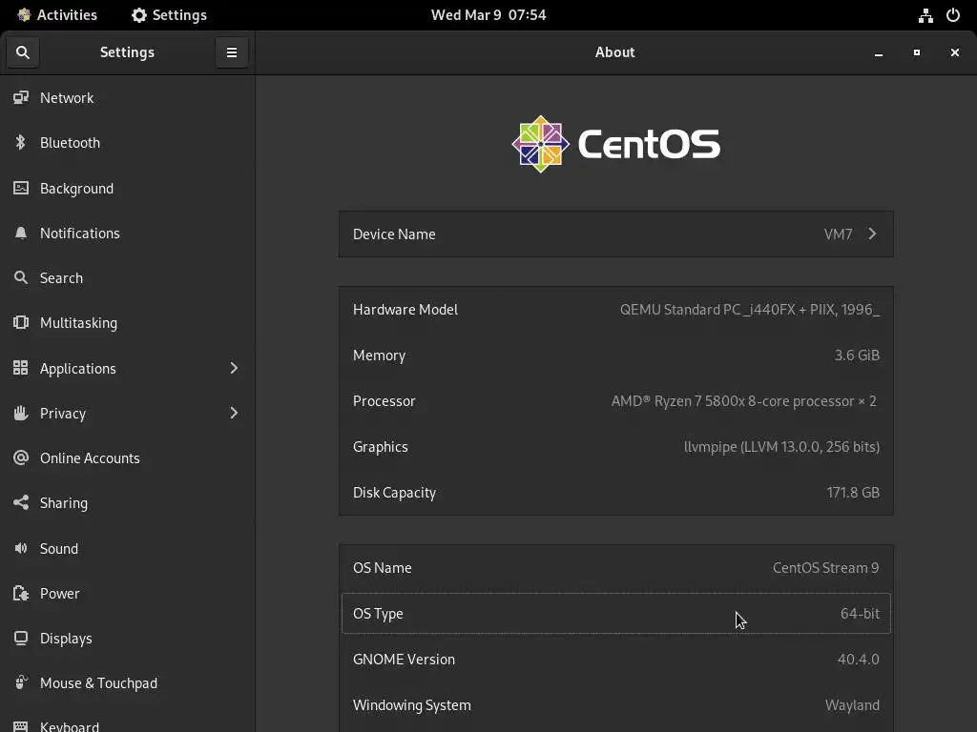Go to the Sharing panel

127,503
